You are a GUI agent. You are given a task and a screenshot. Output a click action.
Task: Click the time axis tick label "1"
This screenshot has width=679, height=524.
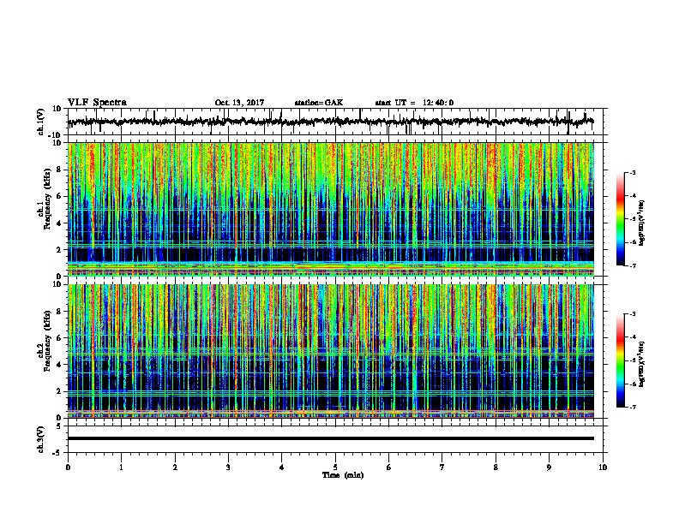[121, 467]
